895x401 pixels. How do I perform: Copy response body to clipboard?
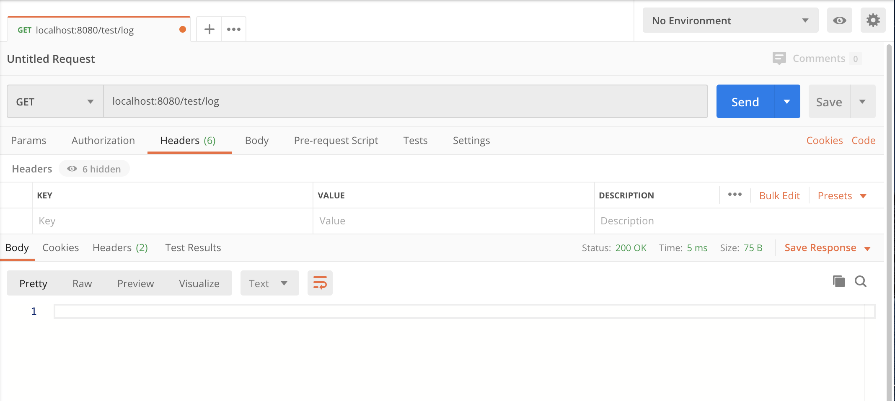point(838,281)
